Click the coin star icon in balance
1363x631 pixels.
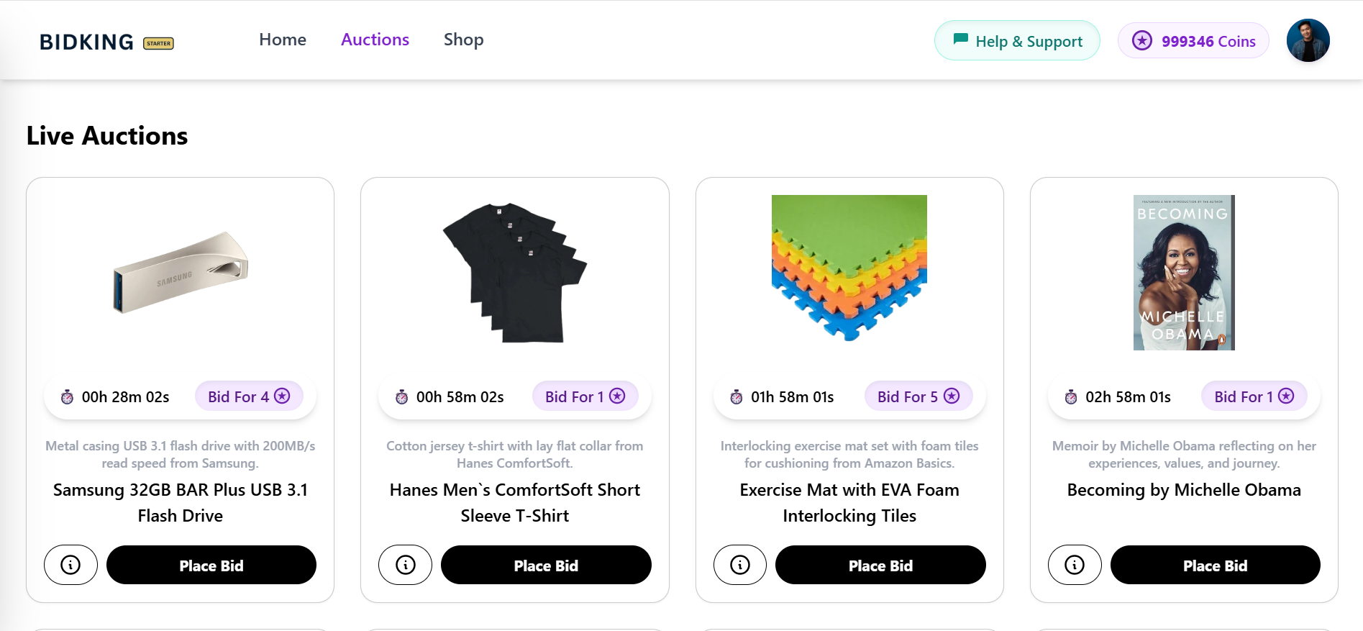(1141, 41)
